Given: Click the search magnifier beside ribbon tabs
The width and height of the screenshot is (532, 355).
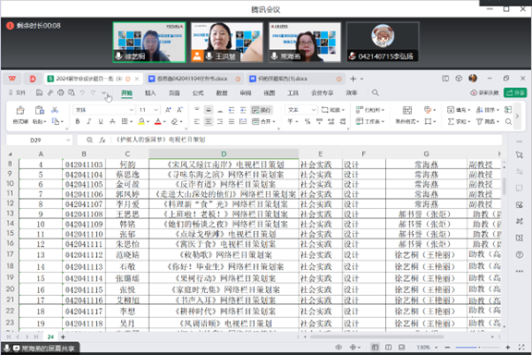Looking at the screenshot, I should click(x=375, y=92).
